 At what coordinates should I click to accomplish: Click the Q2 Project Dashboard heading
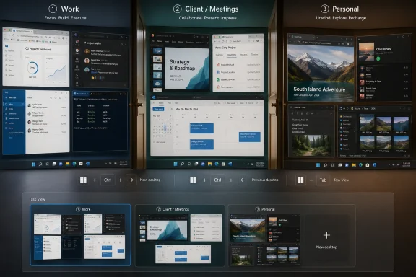point(38,49)
